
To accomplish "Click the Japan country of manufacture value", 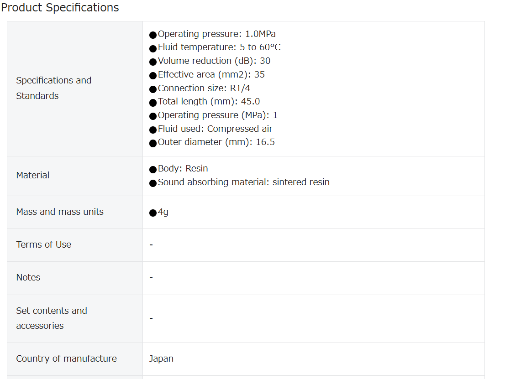I will tap(161, 358).
